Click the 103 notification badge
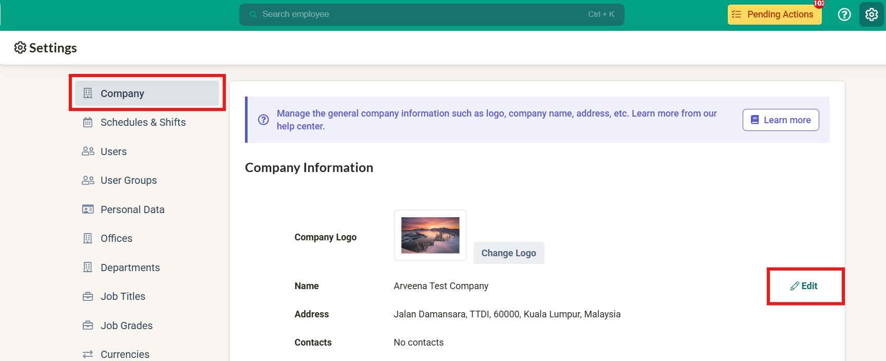The image size is (886, 361). click(819, 4)
